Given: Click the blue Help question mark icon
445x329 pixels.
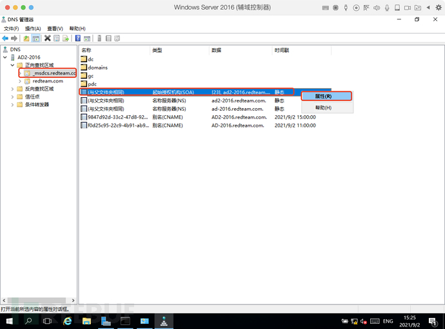Looking at the screenshot, I should (78, 38).
